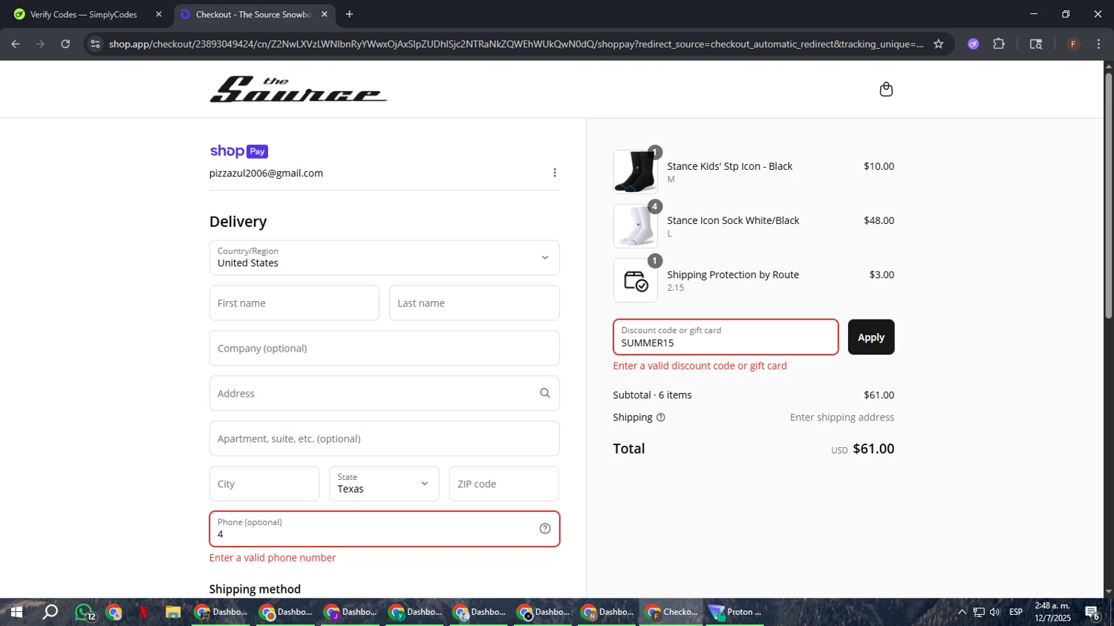Open Chrome's three-dot menu
This screenshot has height=626, width=1114.
(1098, 44)
